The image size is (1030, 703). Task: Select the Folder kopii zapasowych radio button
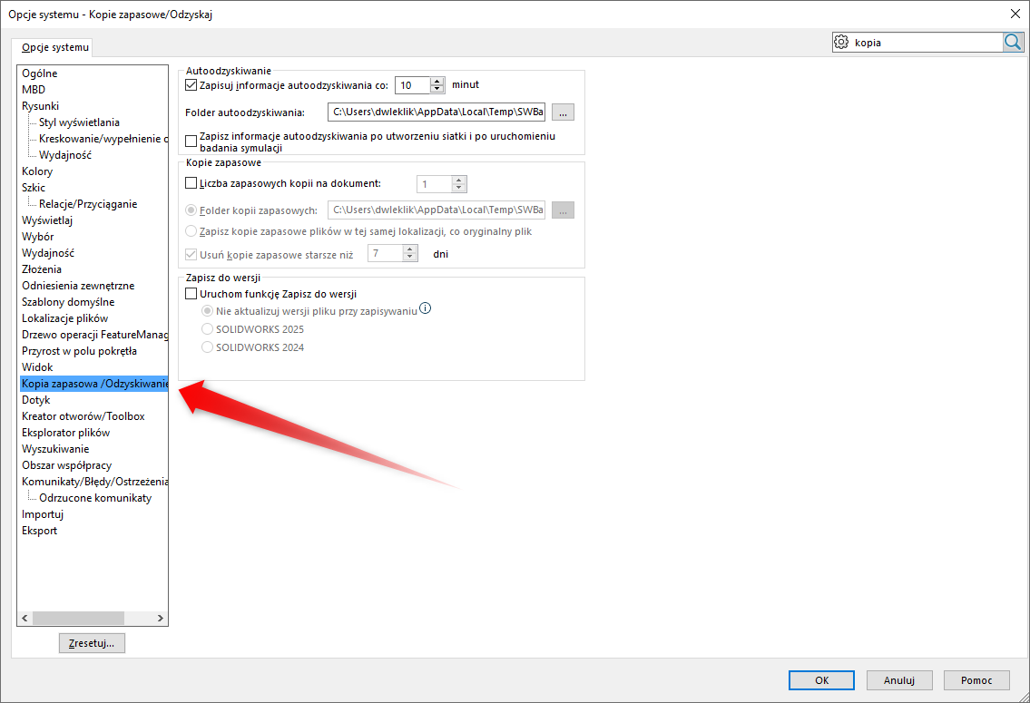pyautogui.click(x=191, y=210)
